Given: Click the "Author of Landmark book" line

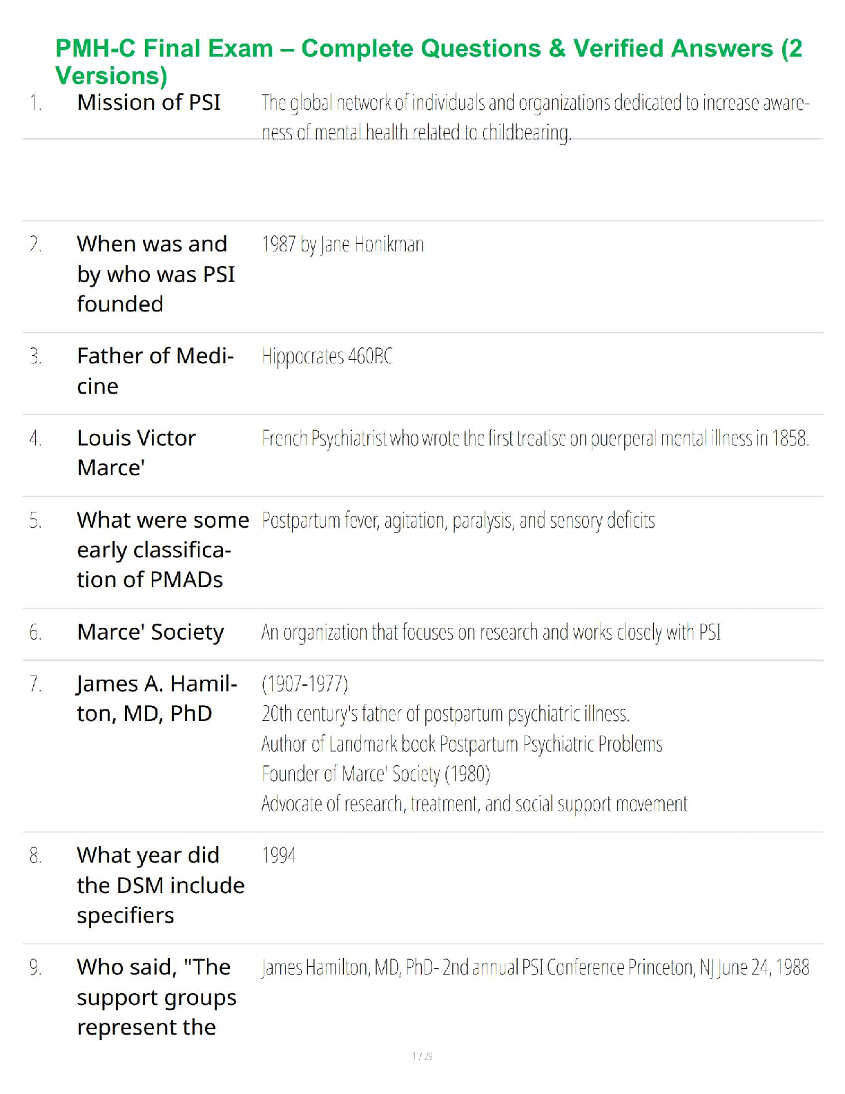Looking at the screenshot, I should tap(462, 744).
